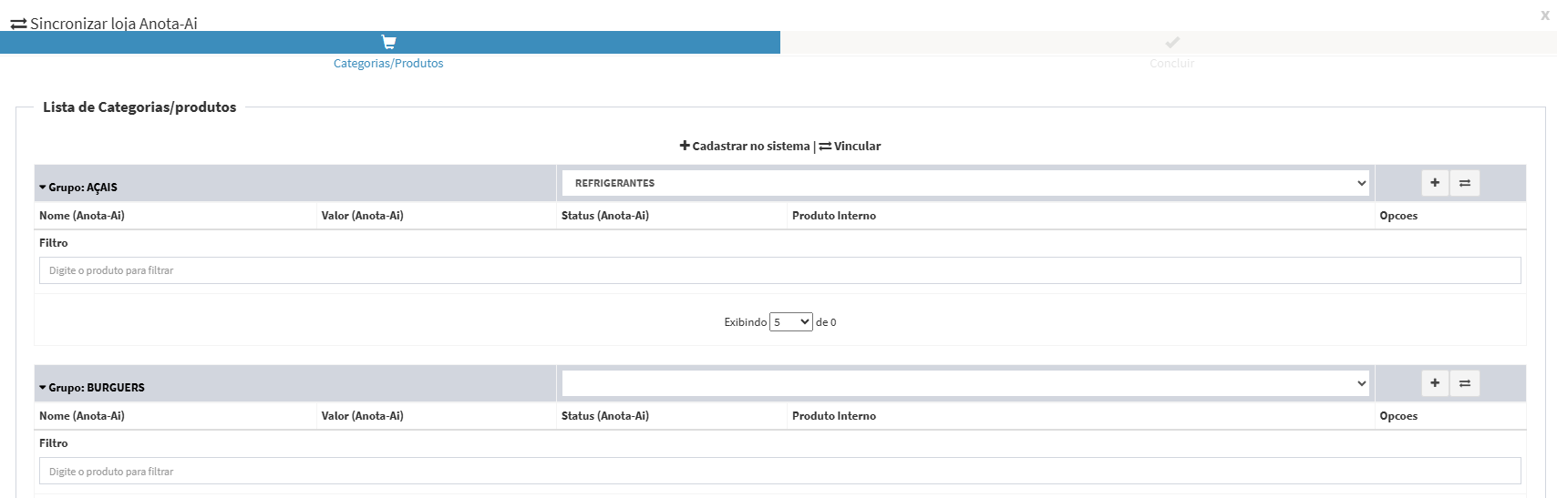
Task: Click the checkmark Concluir step icon
Action: [1172, 43]
